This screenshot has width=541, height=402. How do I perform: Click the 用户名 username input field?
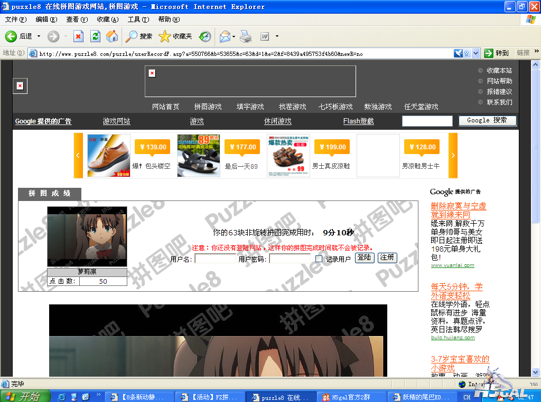[215, 259]
